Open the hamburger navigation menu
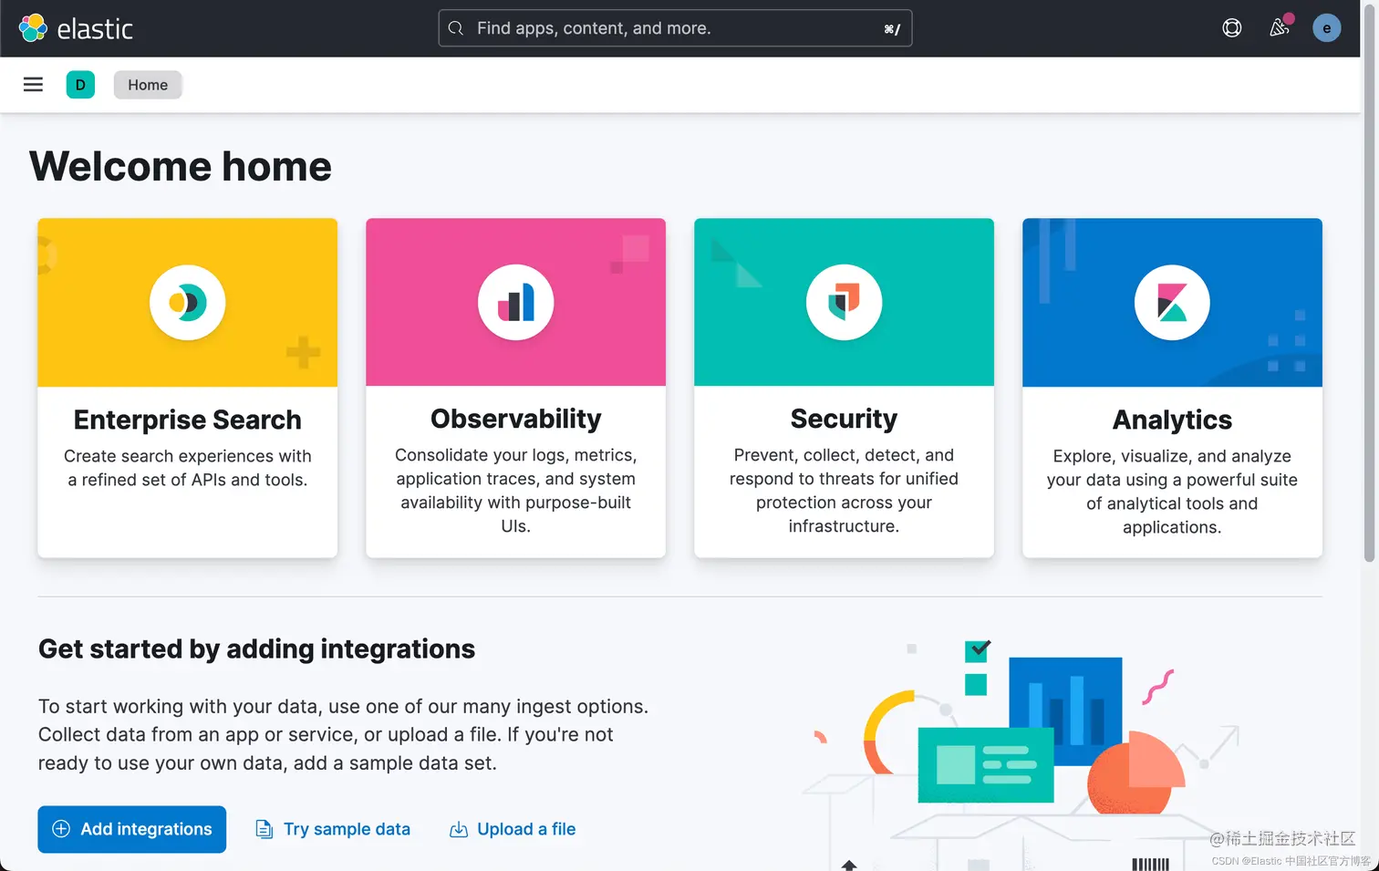 (x=33, y=85)
